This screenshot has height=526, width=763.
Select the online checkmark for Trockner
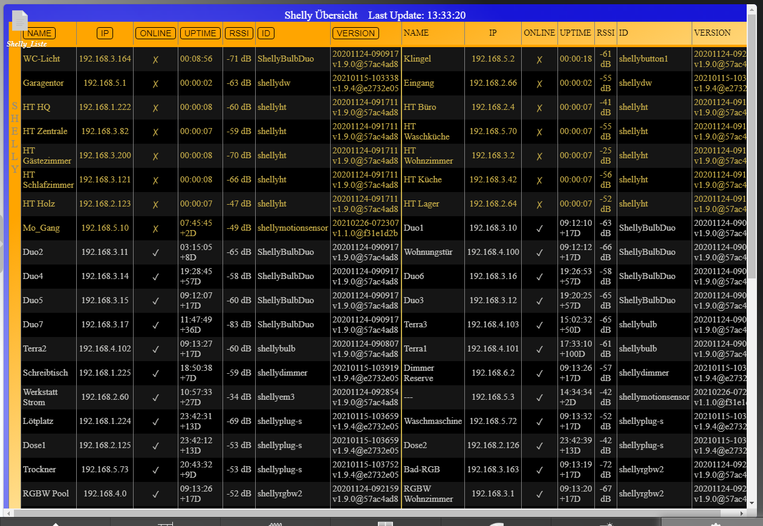pos(155,470)
